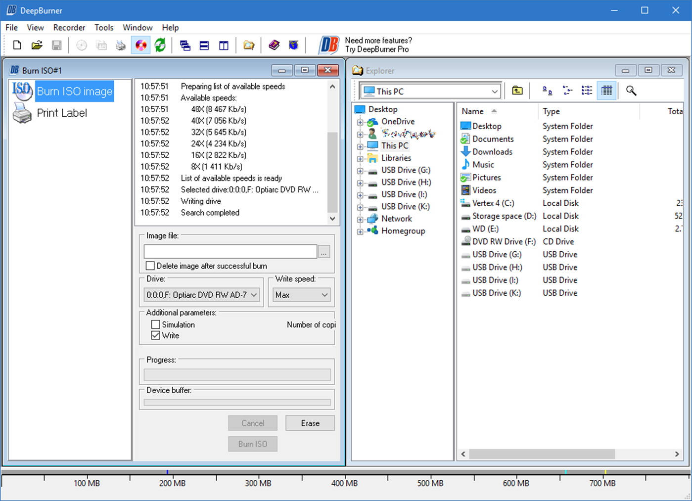Select Desktop in the Explorer tree

point(382,109)
